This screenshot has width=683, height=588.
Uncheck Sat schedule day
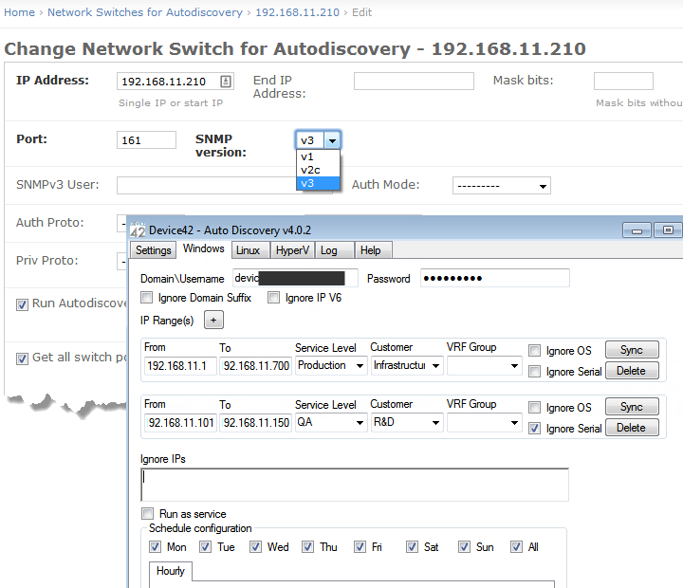412,546
